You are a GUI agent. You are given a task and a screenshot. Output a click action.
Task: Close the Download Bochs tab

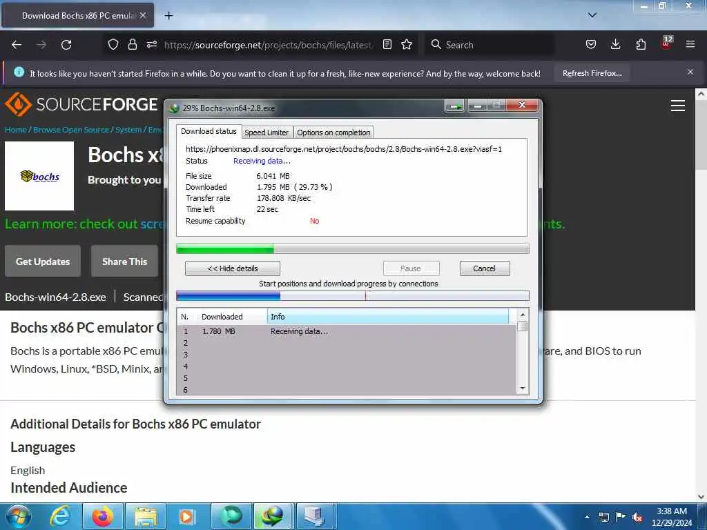pyautogui.click(x=143, y=15)
